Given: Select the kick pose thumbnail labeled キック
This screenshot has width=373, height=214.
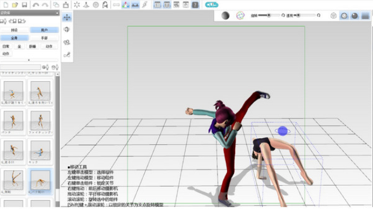Looking at the screenshot, I should coord(40,152).
